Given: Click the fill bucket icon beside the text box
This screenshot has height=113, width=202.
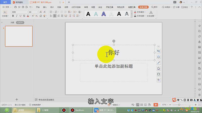Looking at the screenshot, I should (159, 68).
